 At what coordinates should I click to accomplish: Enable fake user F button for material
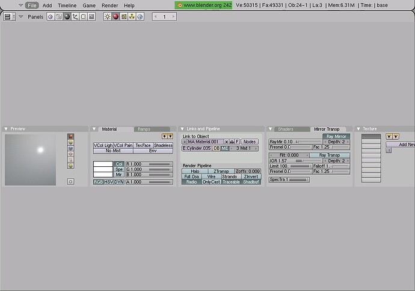tap(237, 142)
